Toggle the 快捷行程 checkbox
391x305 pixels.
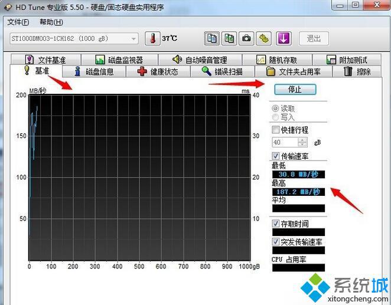tap(276, 129)
